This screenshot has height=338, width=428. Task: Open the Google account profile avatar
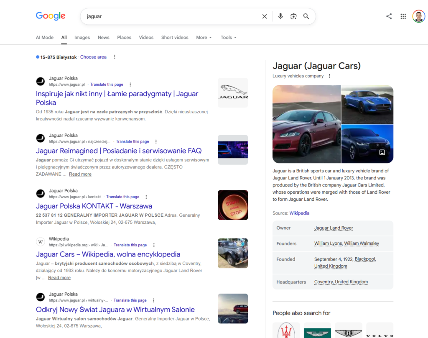(418, 16)
